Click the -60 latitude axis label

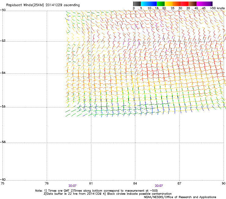[3, 179]
